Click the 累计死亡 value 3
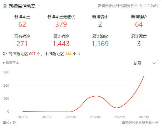The image size is (162, 130). pos(139,44)
